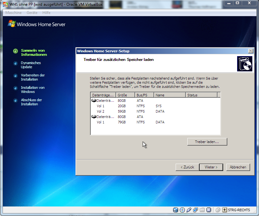
Task: Click the Größe column header
Action: click(x=125, y=95)
